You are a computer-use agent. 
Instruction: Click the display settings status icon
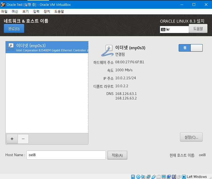coord(163,177)
